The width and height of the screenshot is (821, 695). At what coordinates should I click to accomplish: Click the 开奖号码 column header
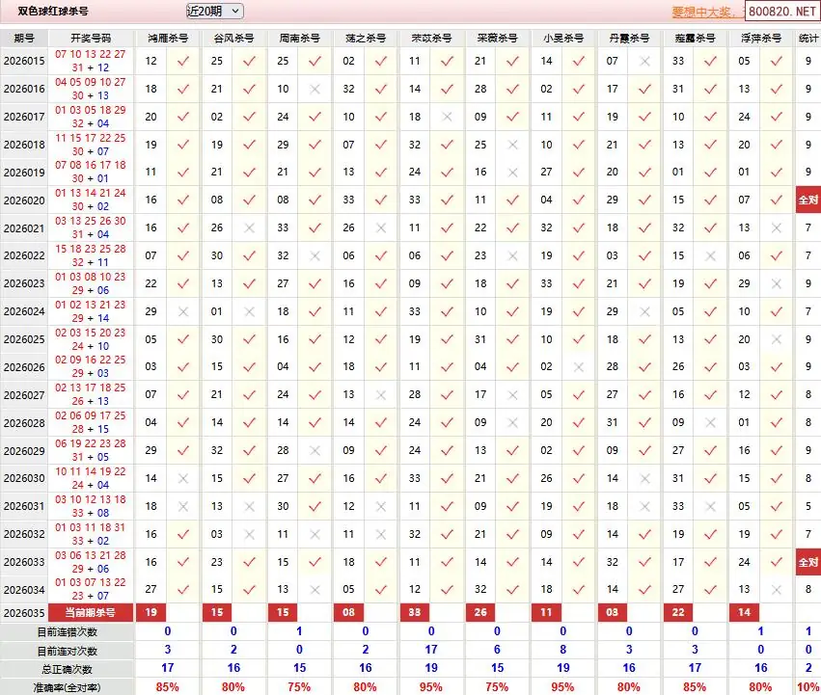coord(92,39)
